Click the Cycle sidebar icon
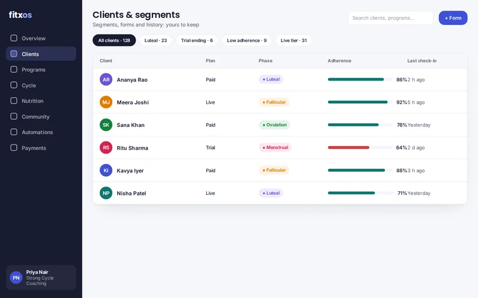 14,85
